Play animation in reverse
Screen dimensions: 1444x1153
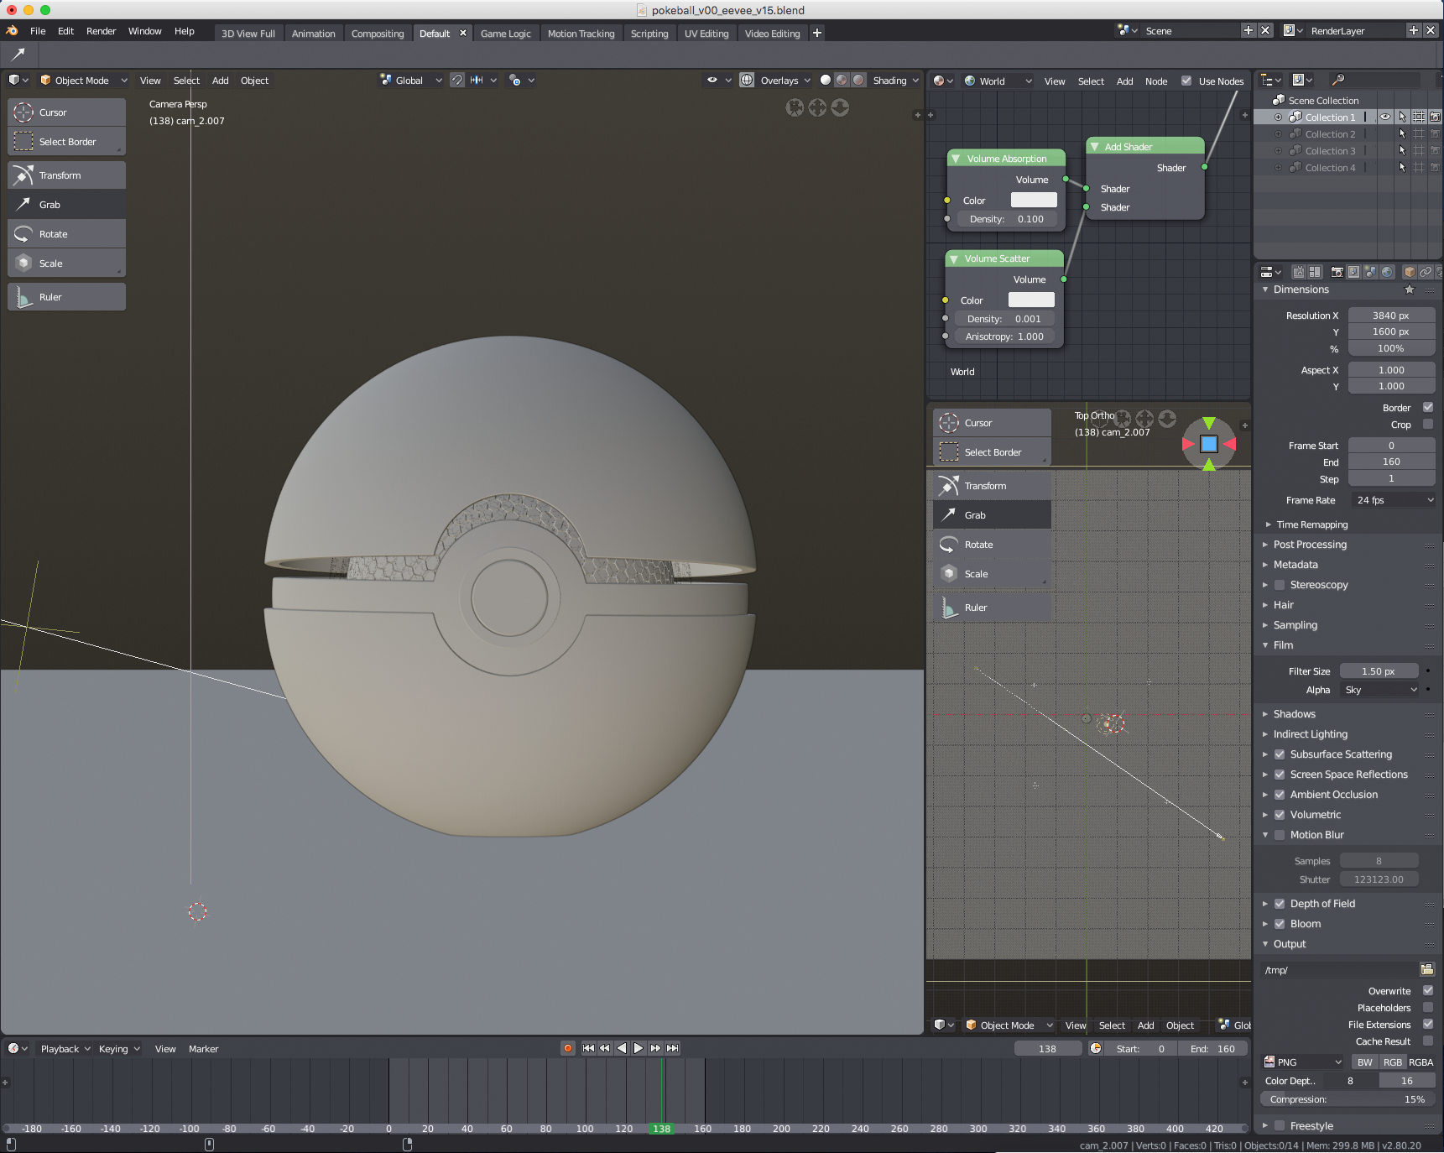click(622, 1048)
